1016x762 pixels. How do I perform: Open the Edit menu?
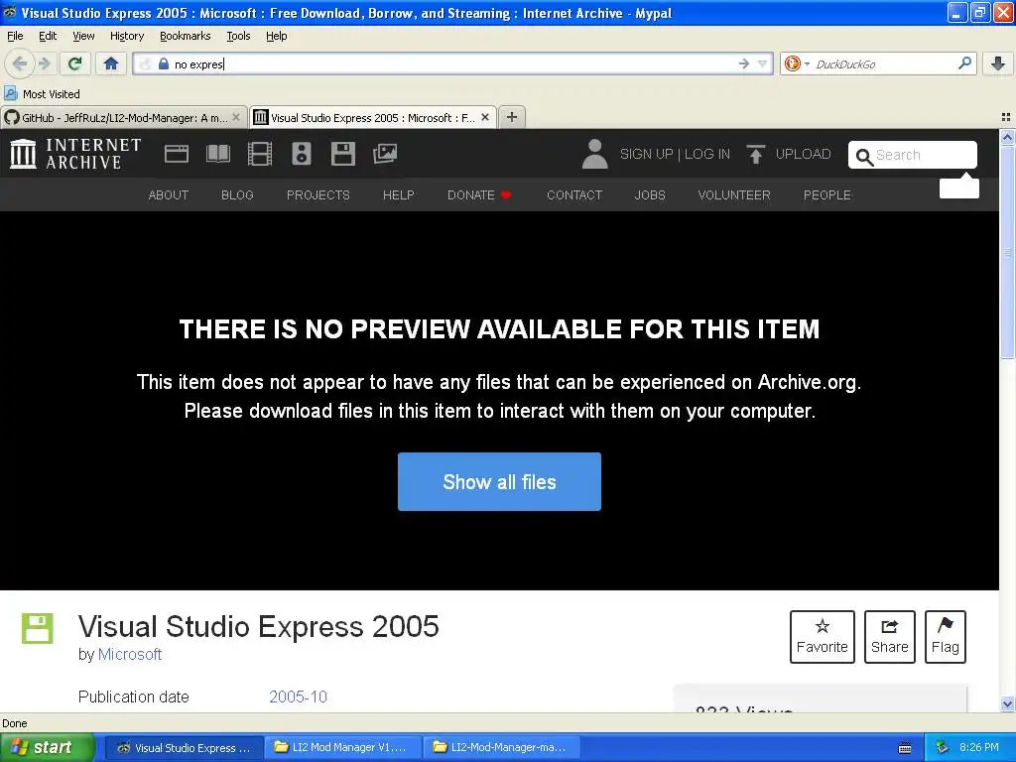(48, 36)
